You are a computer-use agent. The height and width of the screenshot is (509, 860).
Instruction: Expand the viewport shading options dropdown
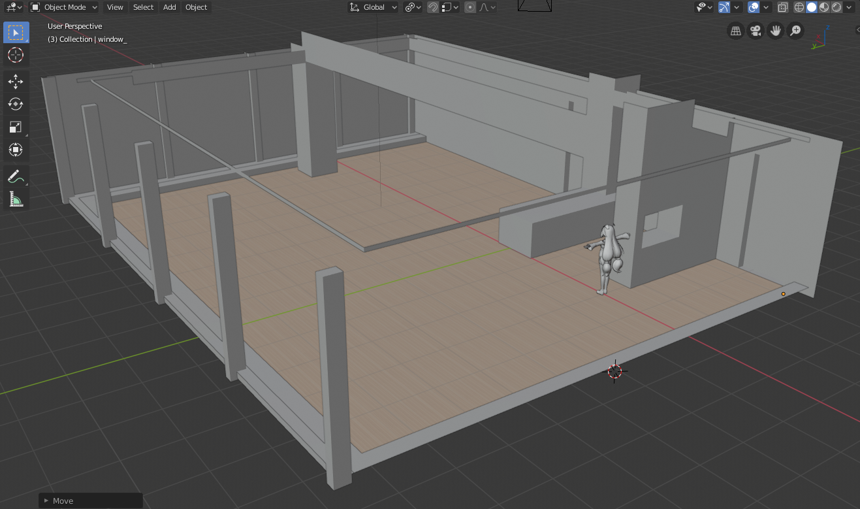coord(850,7)
